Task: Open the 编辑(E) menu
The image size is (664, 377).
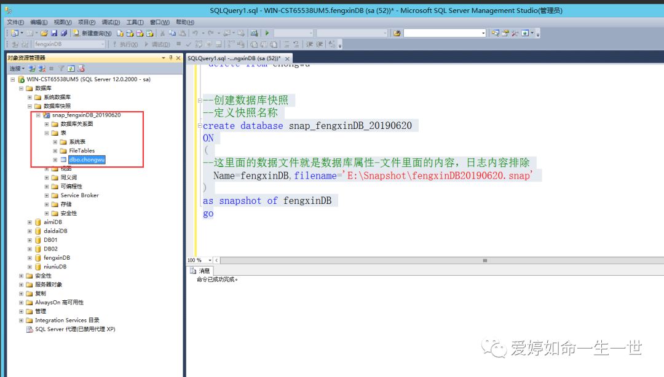Action: pos(39,22)
